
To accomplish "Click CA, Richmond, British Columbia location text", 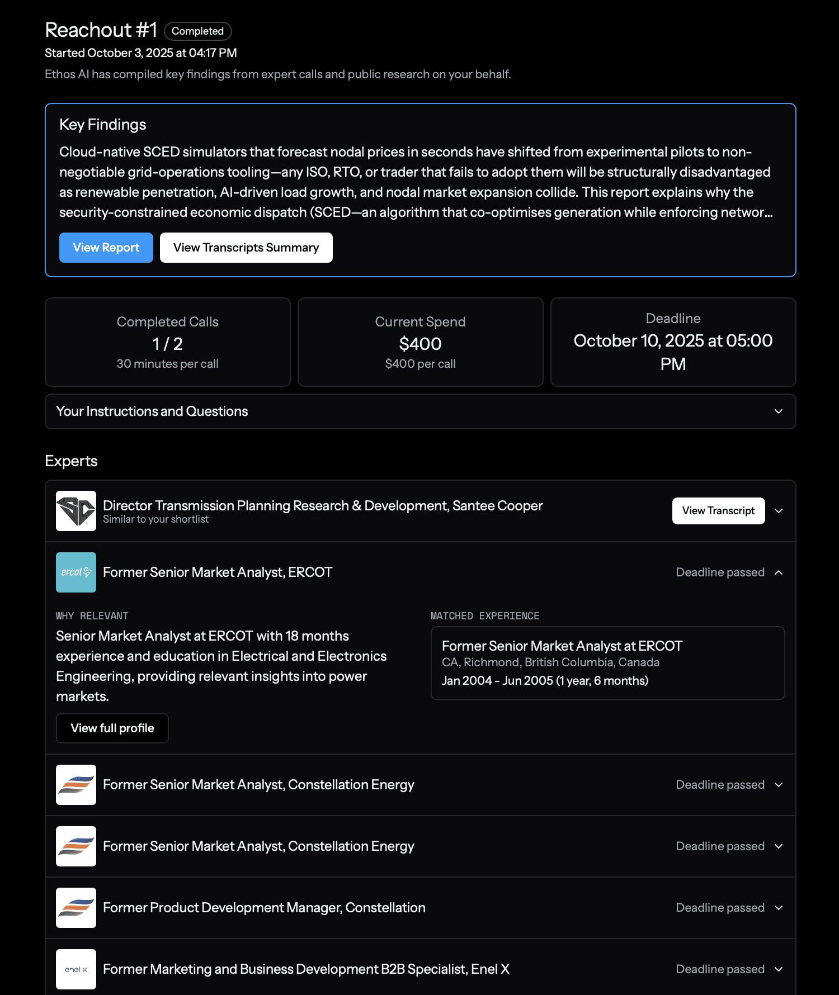I will [x=550, y=662].
